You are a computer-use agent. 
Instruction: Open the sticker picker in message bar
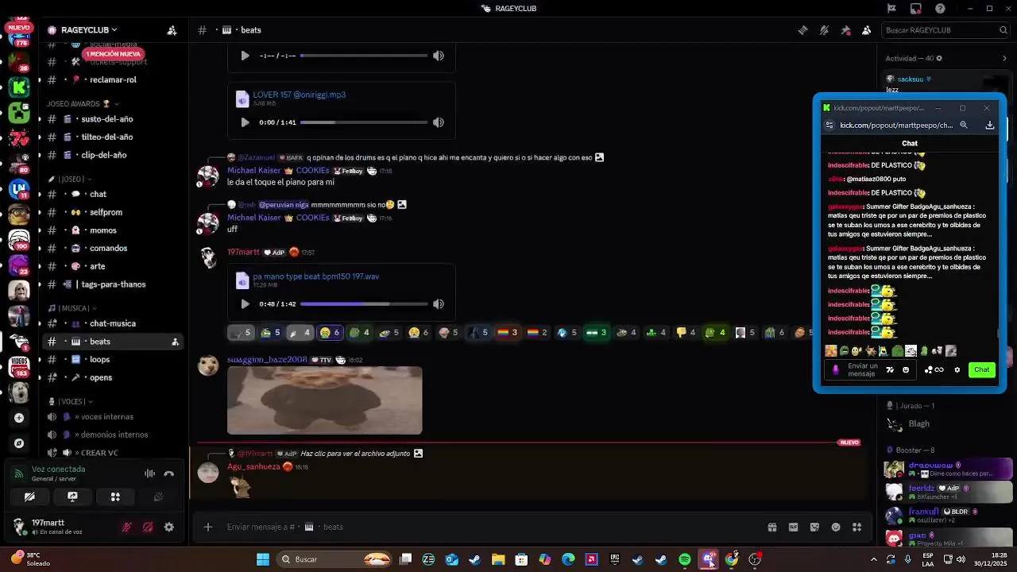(x=814, y=527)
